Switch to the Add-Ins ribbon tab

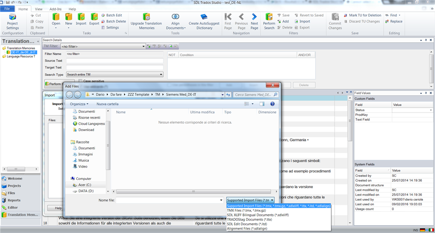click(x=56, y=9)
